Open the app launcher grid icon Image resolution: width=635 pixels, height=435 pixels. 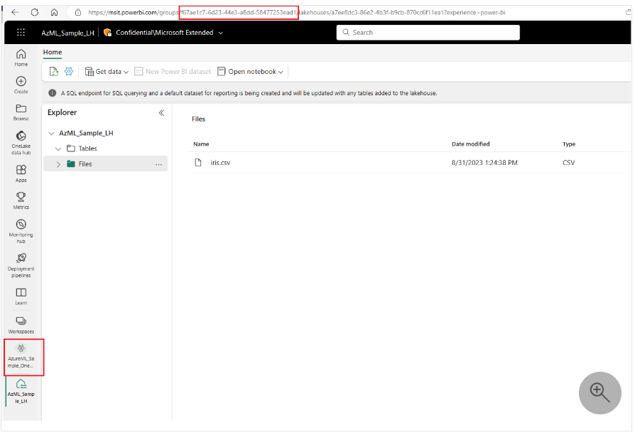tap(21, 33)
